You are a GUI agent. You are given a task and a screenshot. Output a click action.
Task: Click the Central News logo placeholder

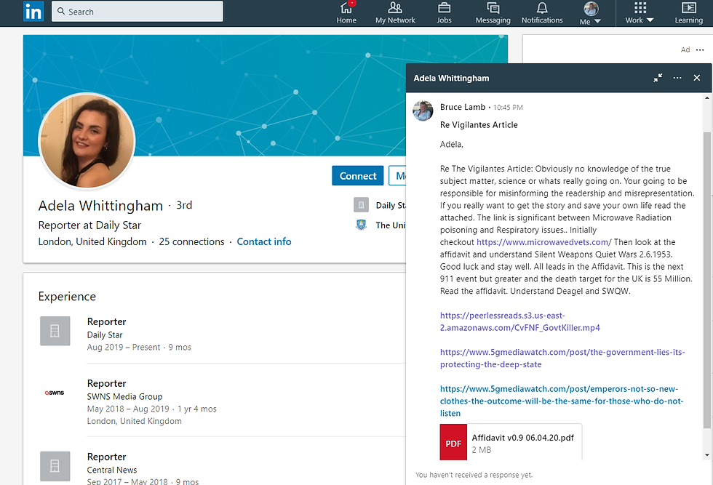[55, 466]
